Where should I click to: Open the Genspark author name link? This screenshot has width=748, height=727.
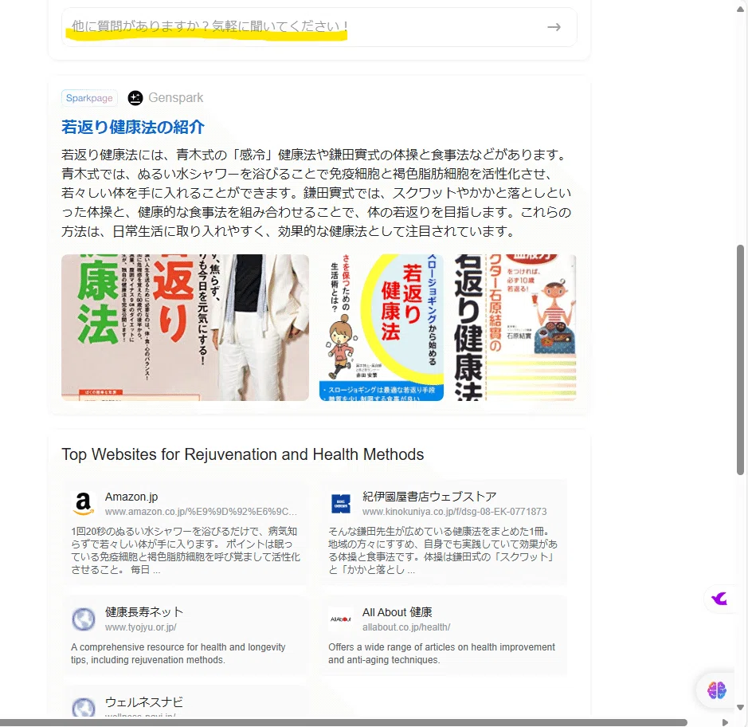pos(175,98)
